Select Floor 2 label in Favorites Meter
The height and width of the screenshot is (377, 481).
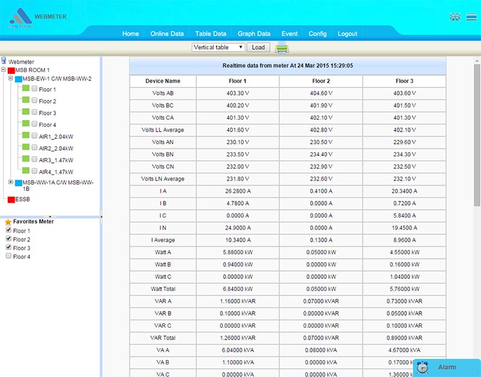[22, 239]
